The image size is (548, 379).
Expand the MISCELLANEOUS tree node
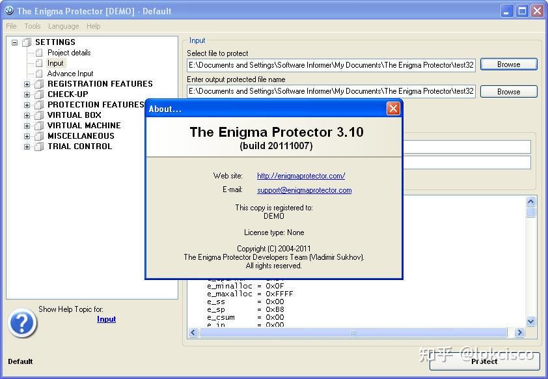pos(27,136)
